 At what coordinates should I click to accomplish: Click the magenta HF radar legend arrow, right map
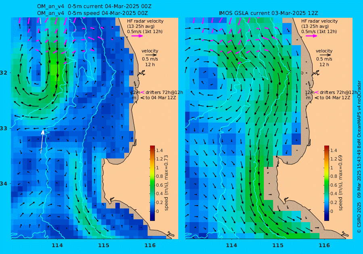pyautogui.click(x=312, y=36)
